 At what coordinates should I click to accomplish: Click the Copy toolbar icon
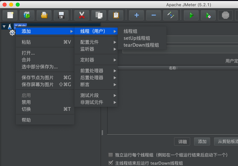[99, 15]
